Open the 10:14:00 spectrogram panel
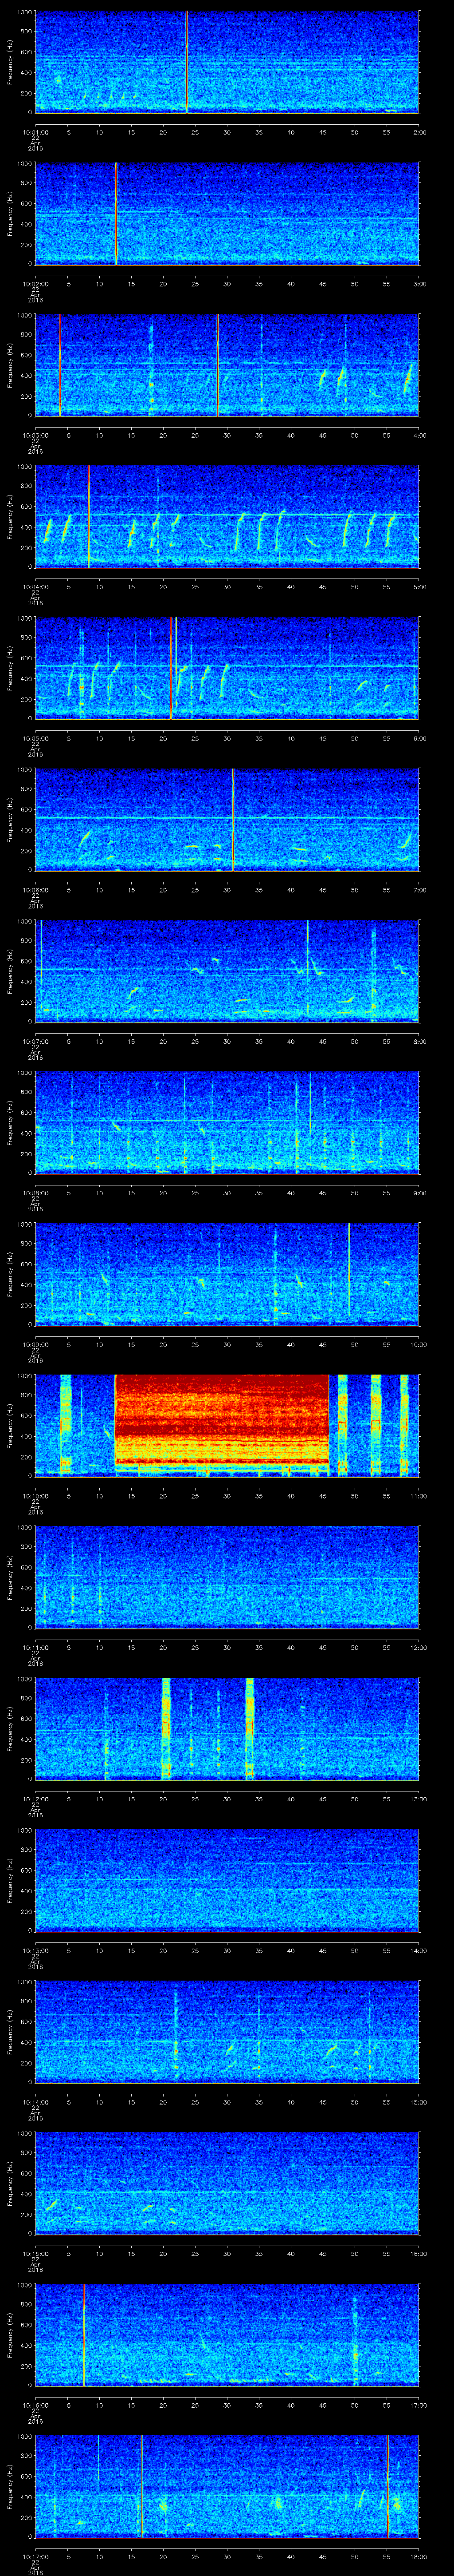This screenshot has height=2576, width=454. (x=227, y=2032)
